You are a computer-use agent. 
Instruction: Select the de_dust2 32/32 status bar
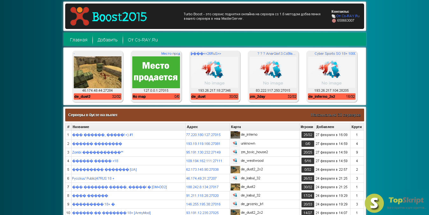[x=98, y=97]
